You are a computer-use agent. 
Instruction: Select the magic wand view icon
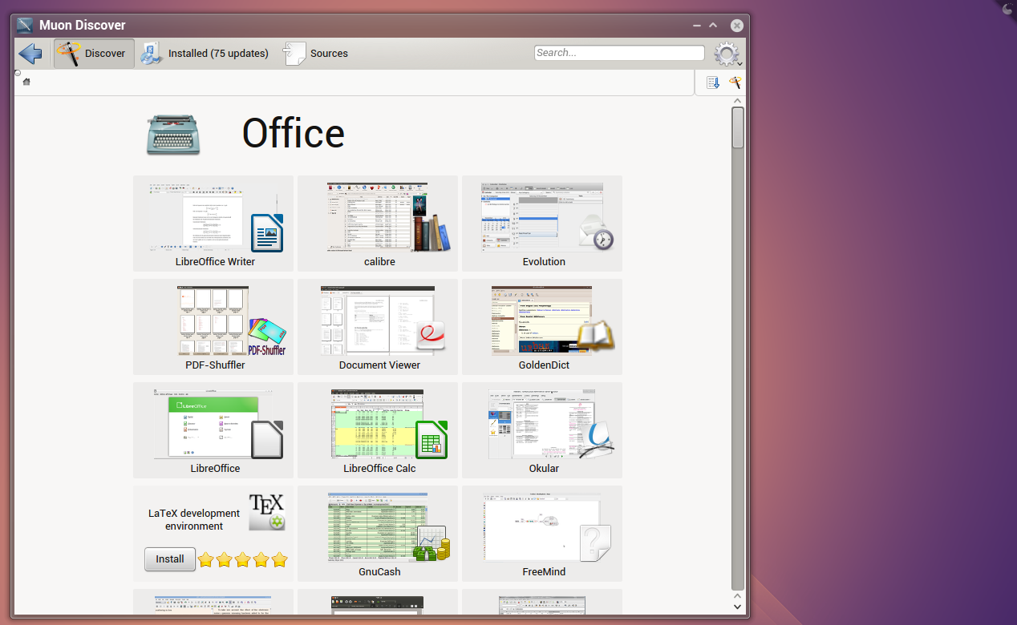pos(735,83)
